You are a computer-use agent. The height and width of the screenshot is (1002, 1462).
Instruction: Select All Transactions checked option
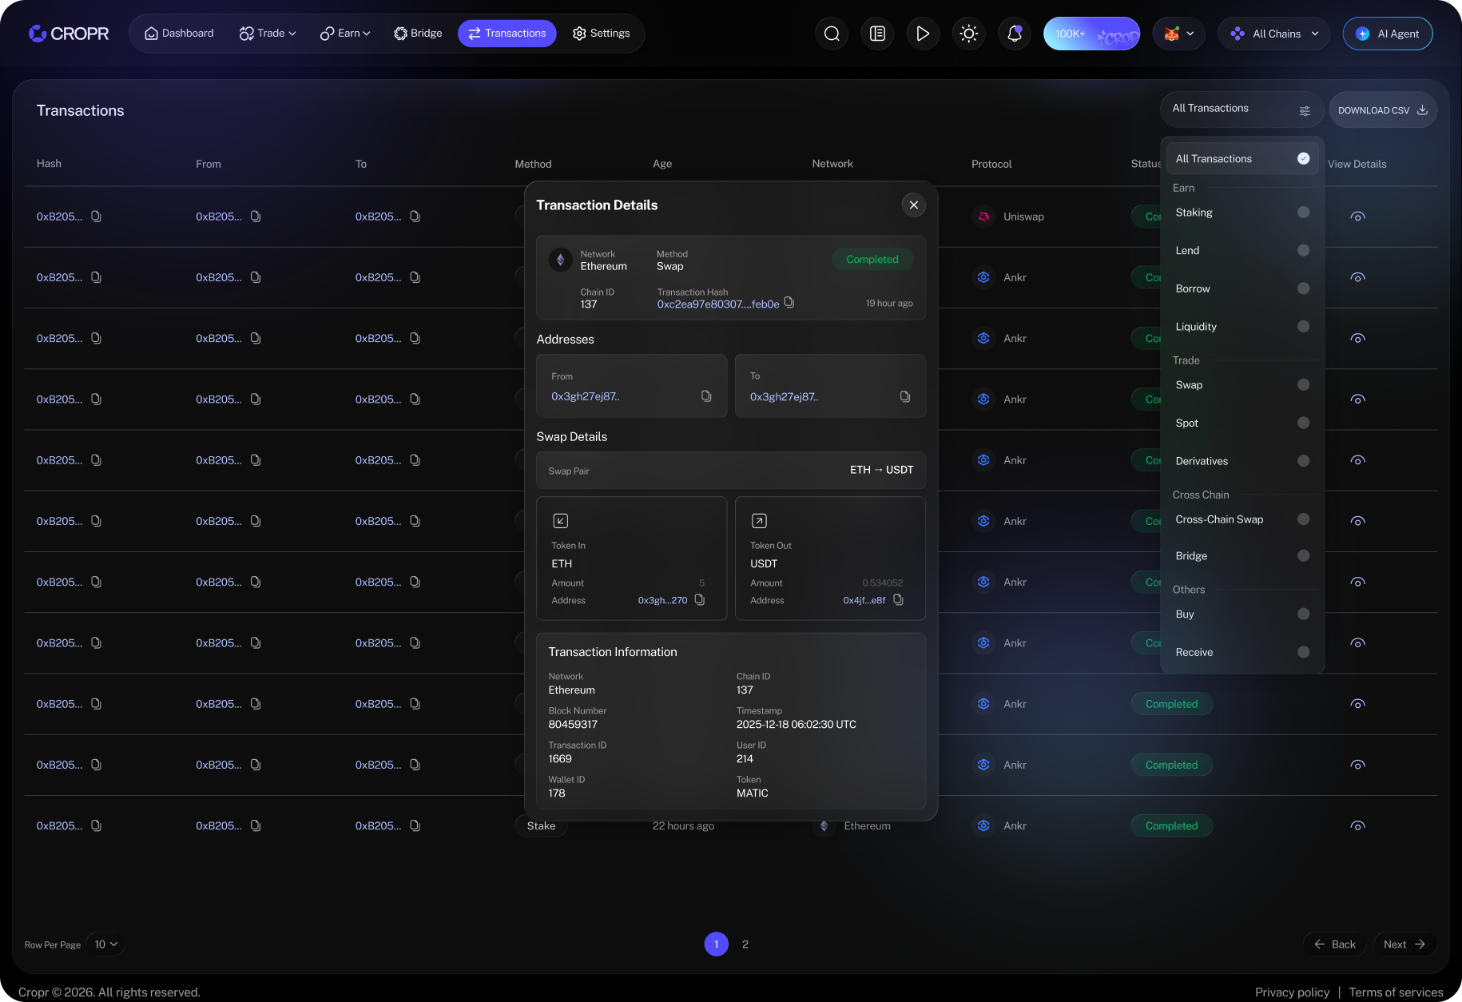coord(1242,159)
